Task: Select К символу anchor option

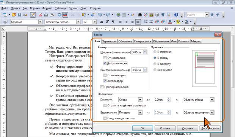Action: point(155,64)
